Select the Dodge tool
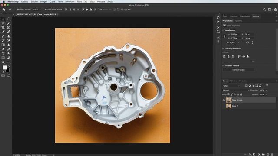Image resolution: width=278 pixels, height=156 pixels. pyautogui.click(x=3, y=49)
